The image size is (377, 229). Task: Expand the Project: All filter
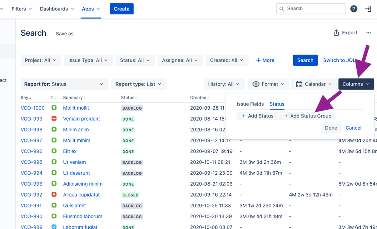[x=41, y=60]
